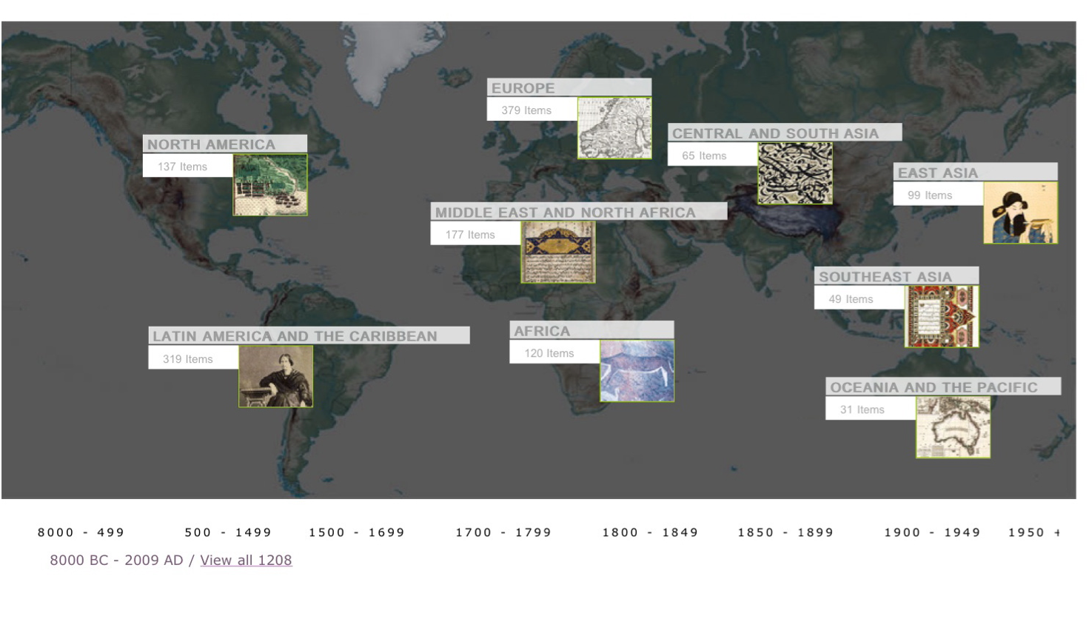Screen dimensions: 1089x625
Task: Open the Central and South Asia calligraphy thumbnail
Action: pyautogui.click(x=795, y=173)
